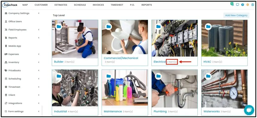Open the Waterworks category thumbnail image

tap(224, 88)
